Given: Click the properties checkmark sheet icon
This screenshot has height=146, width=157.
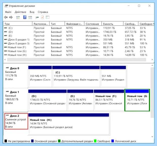Looking at the screenshot, I should tap(42, 17).
